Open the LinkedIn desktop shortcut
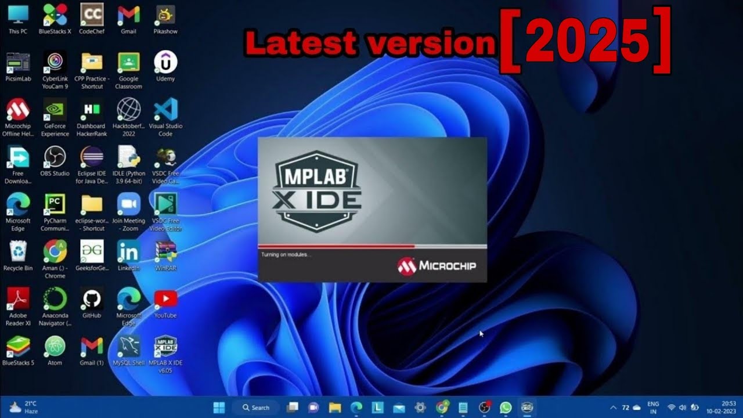Viewport: 743px width, 418px height. point(128,256)
